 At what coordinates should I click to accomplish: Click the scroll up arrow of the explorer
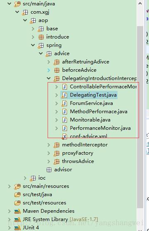coord(140,4)
